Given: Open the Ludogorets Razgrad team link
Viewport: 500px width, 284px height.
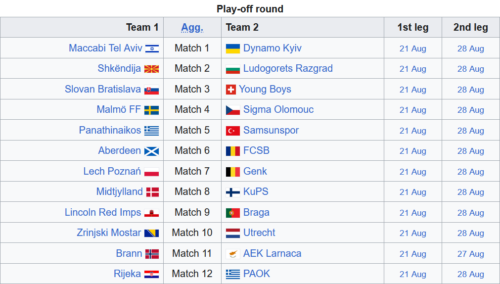Looking at the screenshot, I should (288, 68).
